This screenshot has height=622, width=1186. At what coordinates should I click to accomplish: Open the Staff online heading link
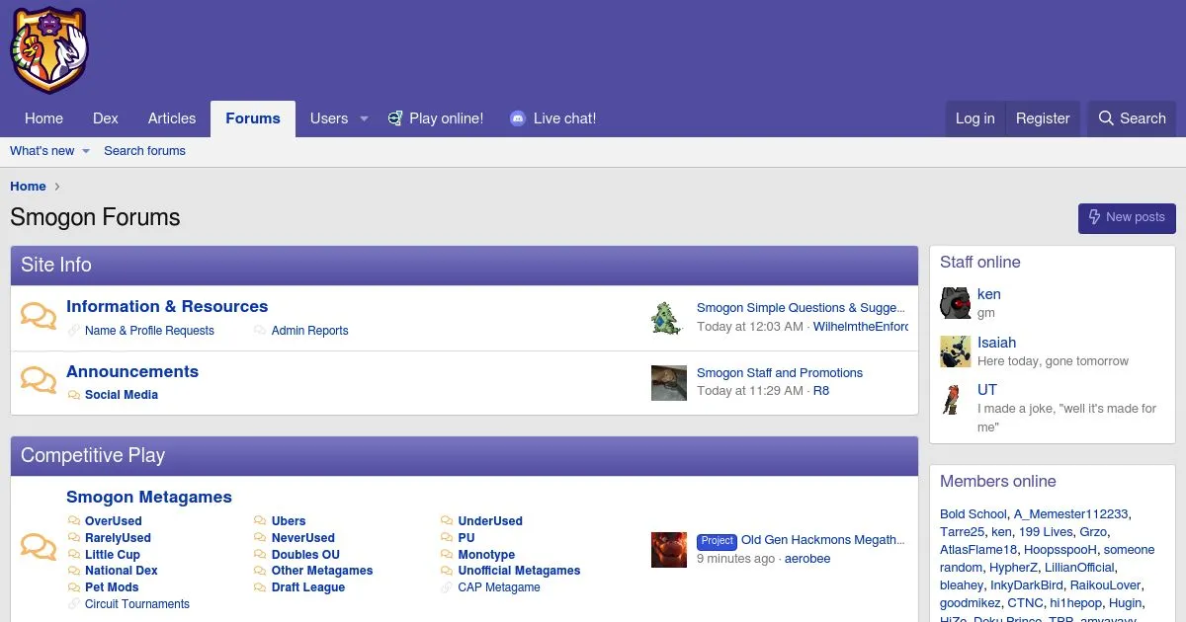coord(980,263)
